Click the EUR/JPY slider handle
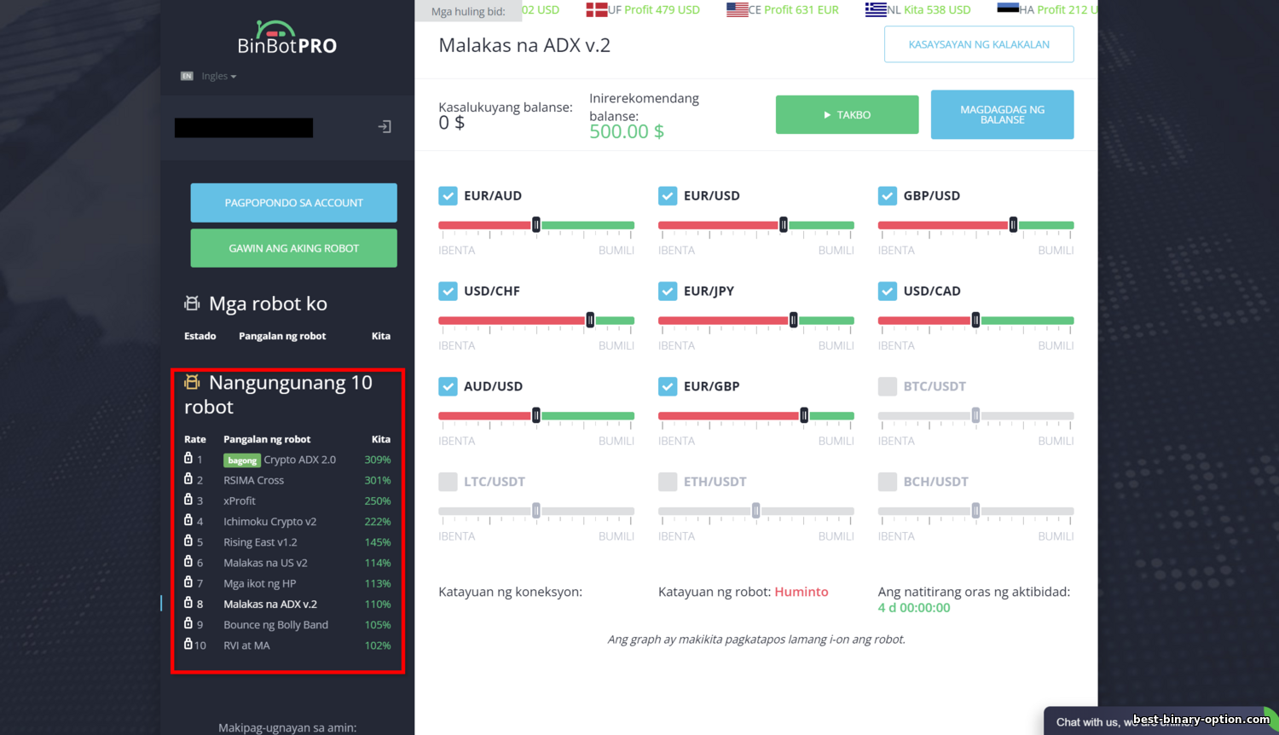Screen dimensions: 1279x735 coord(793,321)
